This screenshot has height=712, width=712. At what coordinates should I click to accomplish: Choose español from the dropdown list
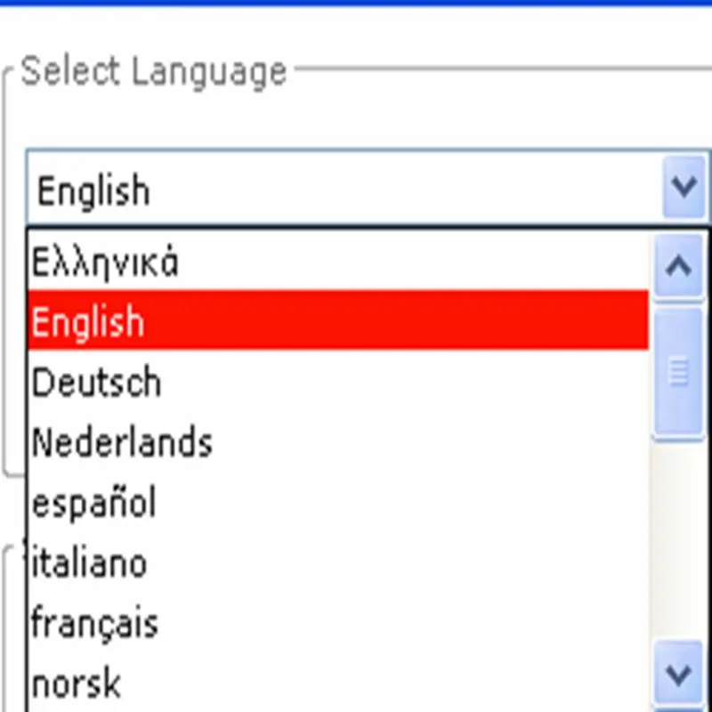[x=93, y=502]
